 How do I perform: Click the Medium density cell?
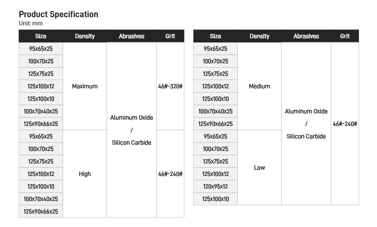point(260,86)
